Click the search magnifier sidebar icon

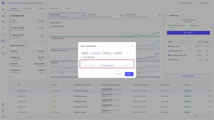click(x=3, y=22)
